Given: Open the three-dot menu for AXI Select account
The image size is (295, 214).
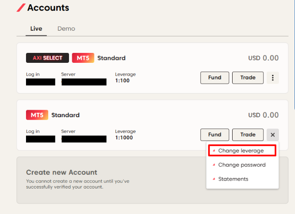Looking at the screenshot, I should coord(273,77).
